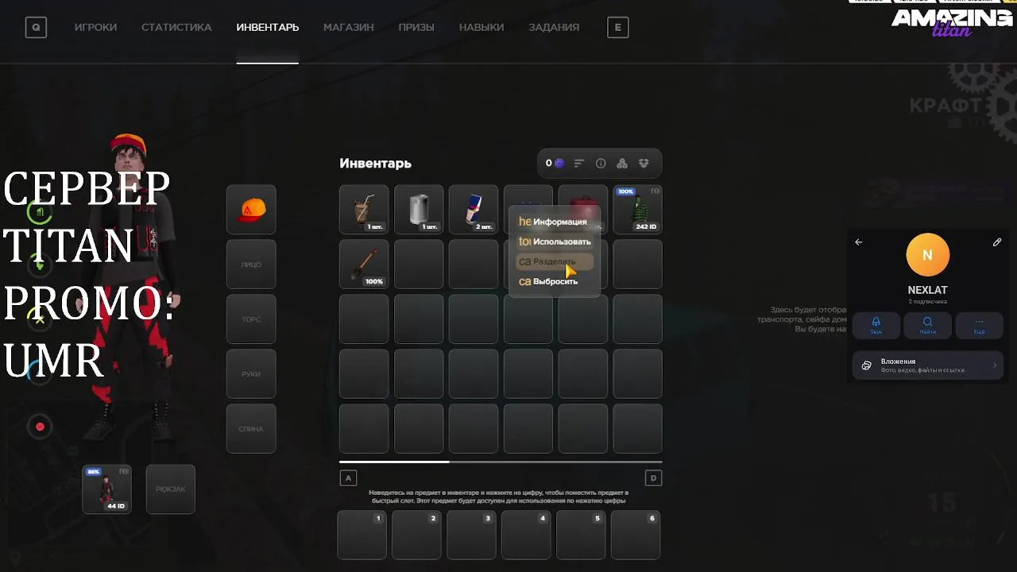Click the D page-right key button

pyautogui.click(x=653, y=477)
